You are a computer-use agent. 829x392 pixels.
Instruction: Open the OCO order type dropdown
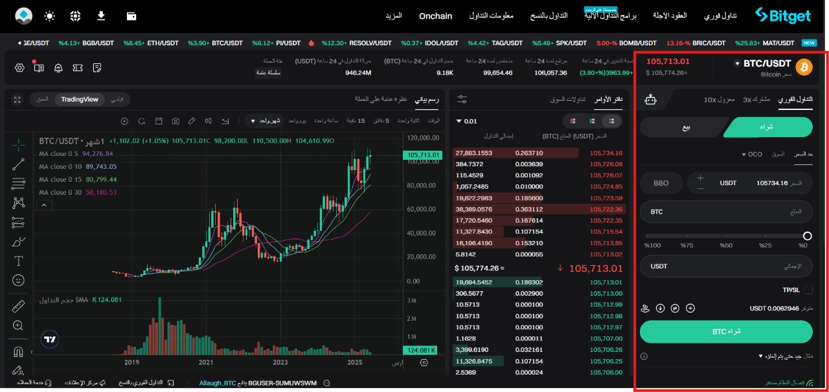[751, 155]
